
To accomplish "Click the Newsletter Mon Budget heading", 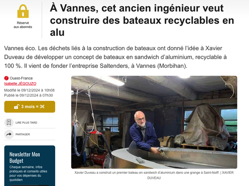I will click(x=25, y=158).
